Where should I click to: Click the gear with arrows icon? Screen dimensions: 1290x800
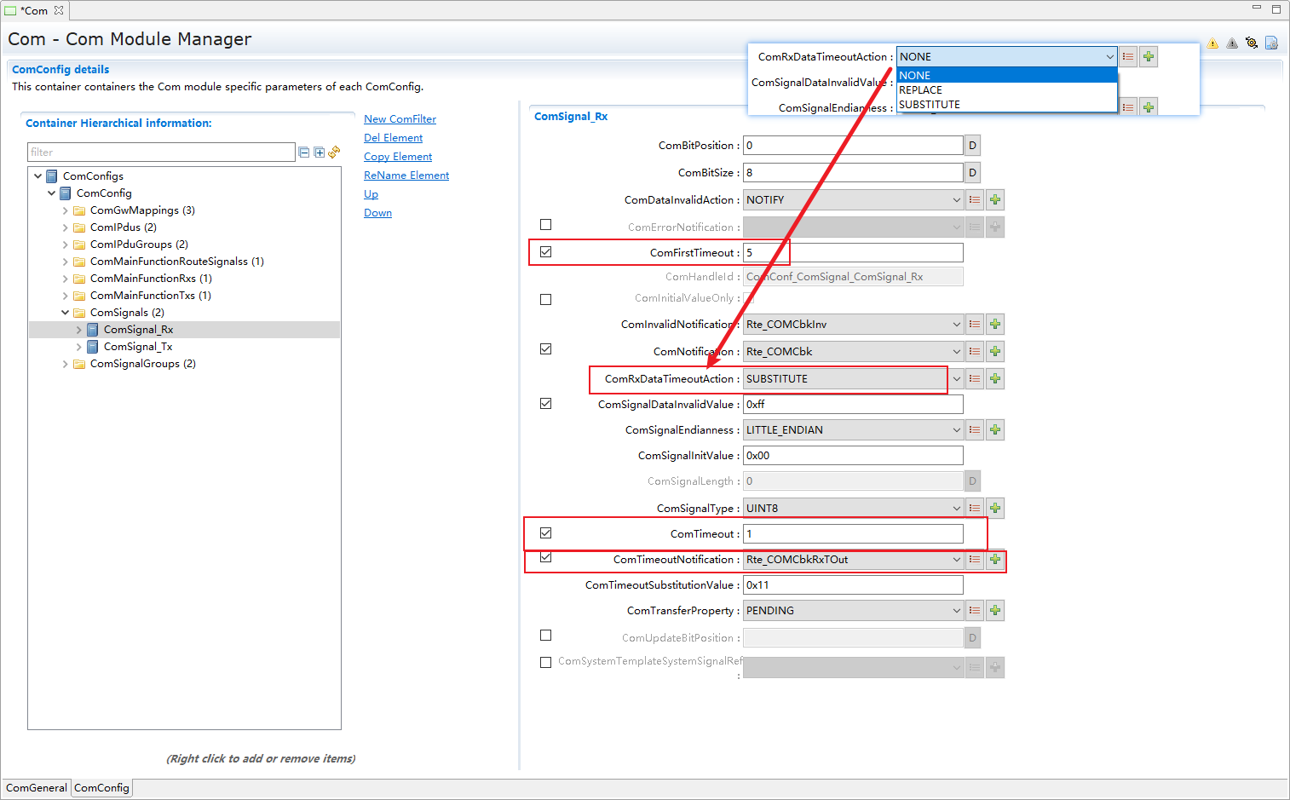1251,43
